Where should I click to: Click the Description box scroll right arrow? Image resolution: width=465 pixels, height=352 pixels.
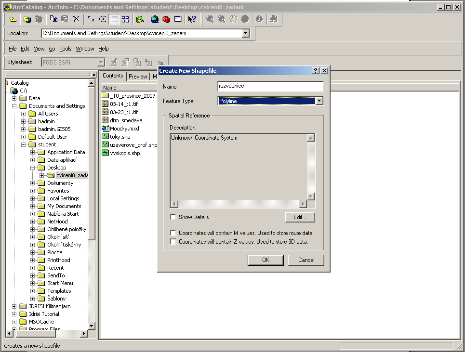pos(303,204)
